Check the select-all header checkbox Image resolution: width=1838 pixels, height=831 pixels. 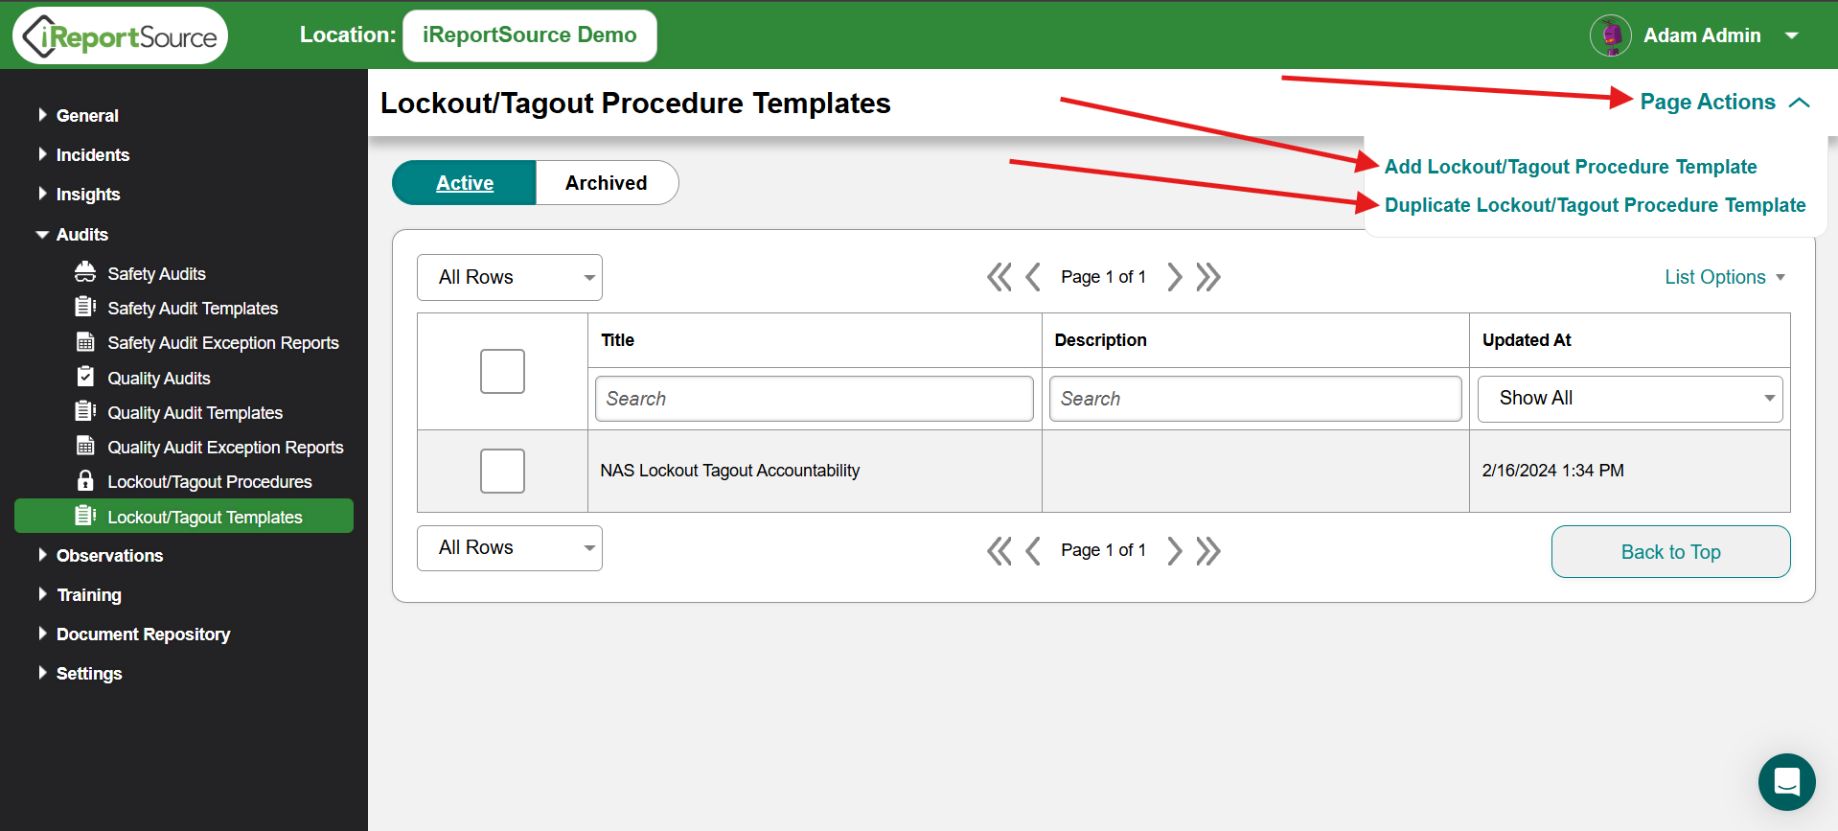502,371
